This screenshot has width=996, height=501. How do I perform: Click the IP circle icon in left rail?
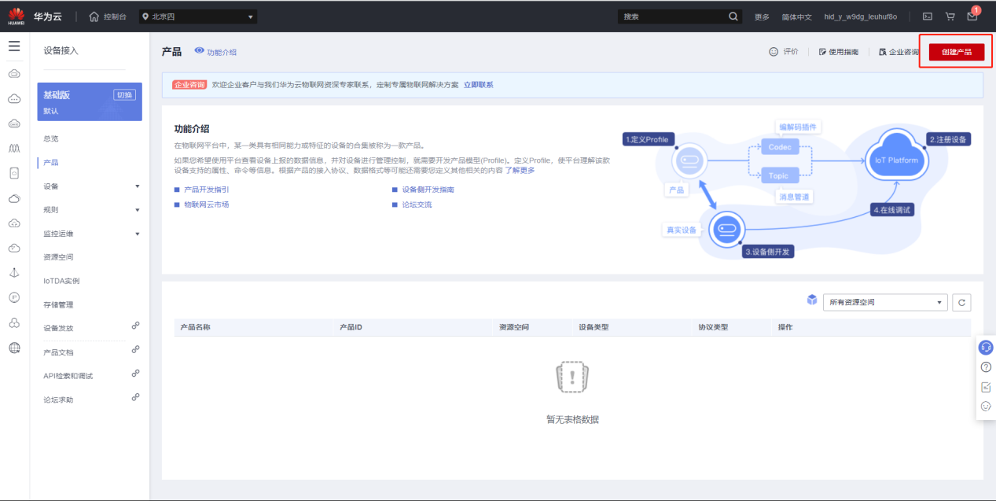click(14, 297)
